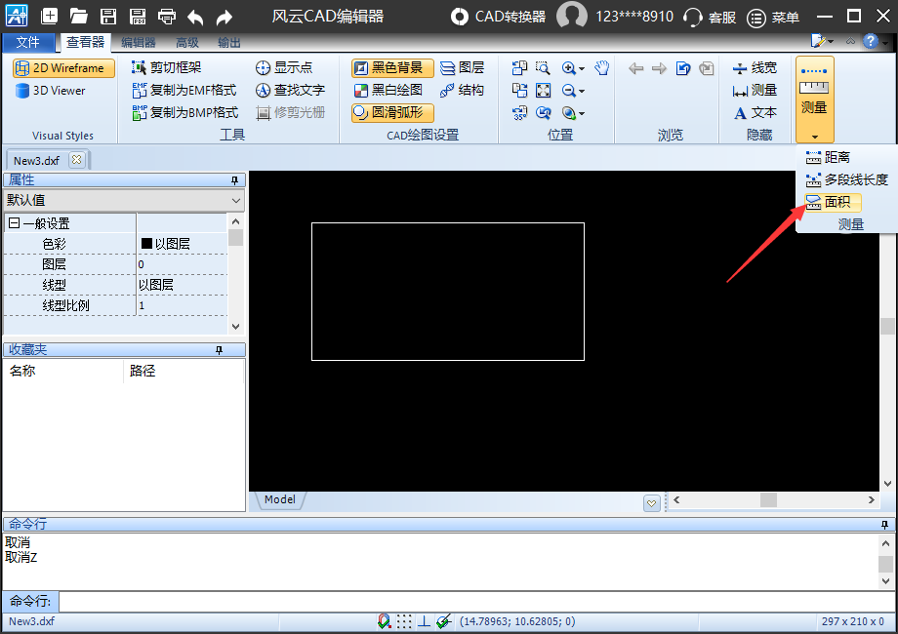Image resolution: width=898 pixels, height=634 pixels.
Task: Click the fit-to-window extents icon
Action: [543, 91]
